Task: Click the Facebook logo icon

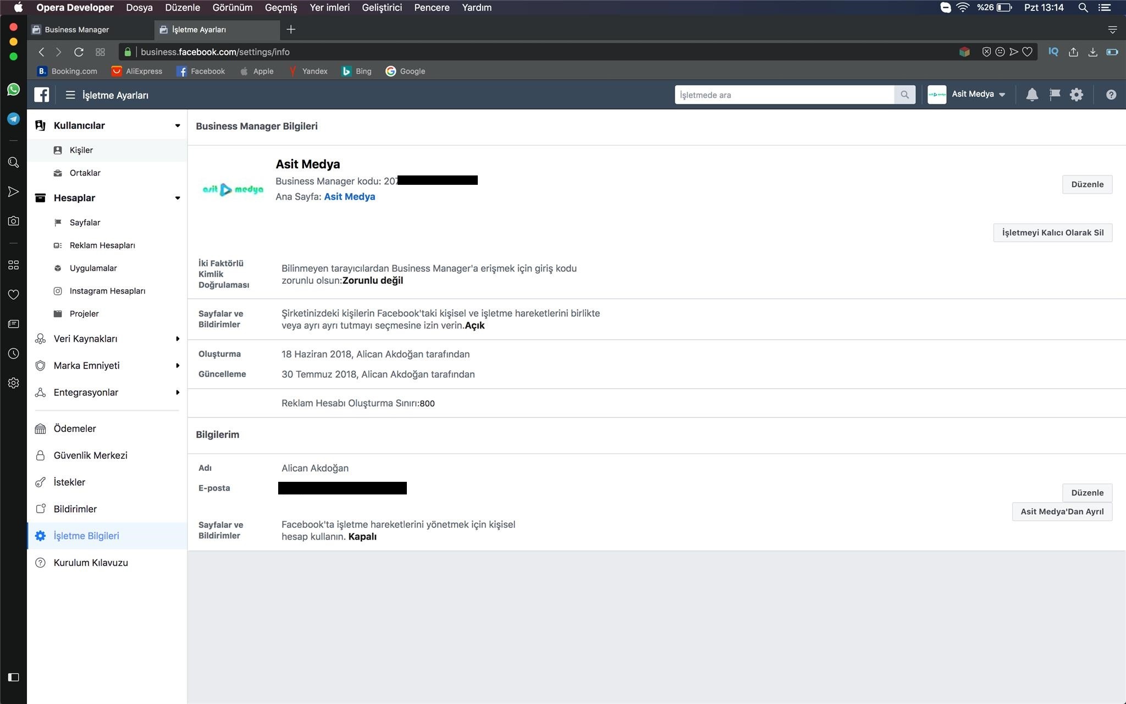Action: coord(42,95)
